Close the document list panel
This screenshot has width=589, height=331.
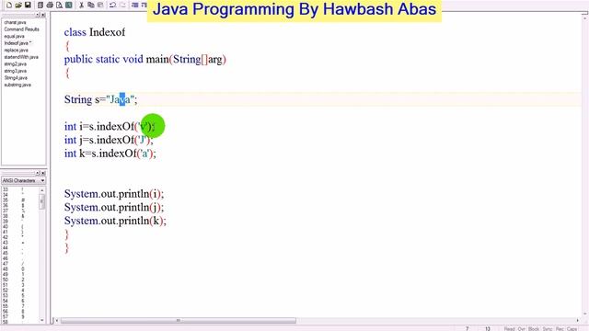click(x=43, y=15)
